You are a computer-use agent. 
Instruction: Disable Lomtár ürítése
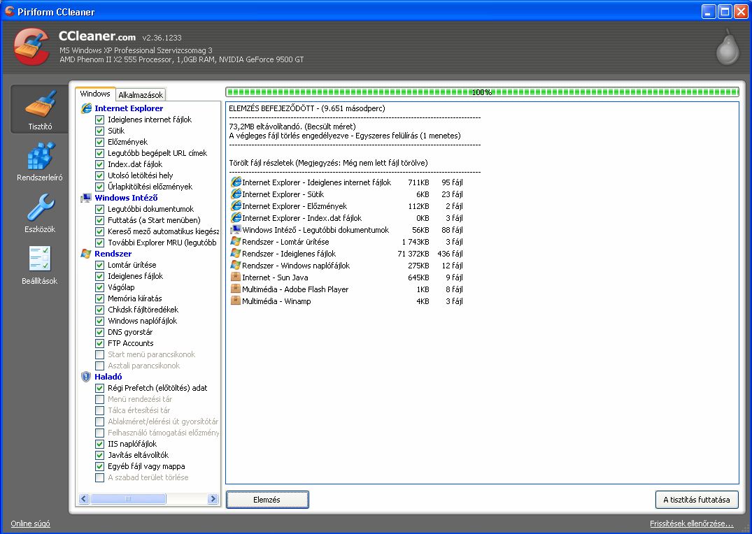pos(99,264)
